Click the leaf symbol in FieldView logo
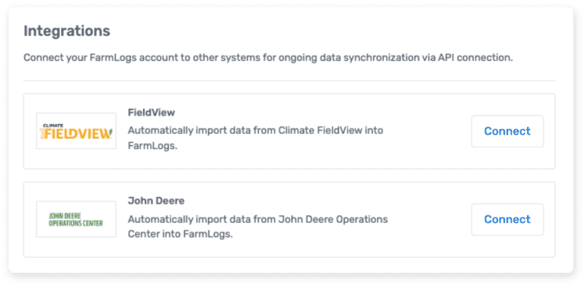The width and height of the screenshot is (585, 286). click(x=110, y=132)
